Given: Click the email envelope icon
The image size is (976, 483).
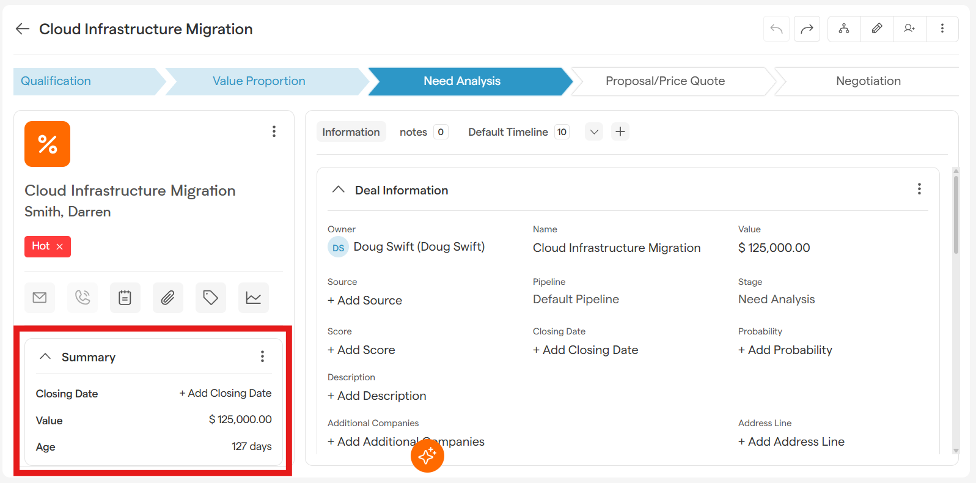Looking at the screenshot, I should pyautogui.click(x=40, y=298).
